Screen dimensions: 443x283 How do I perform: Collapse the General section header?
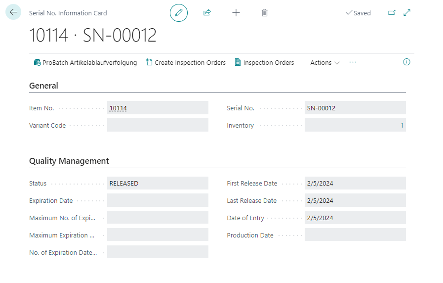point(43,86)
